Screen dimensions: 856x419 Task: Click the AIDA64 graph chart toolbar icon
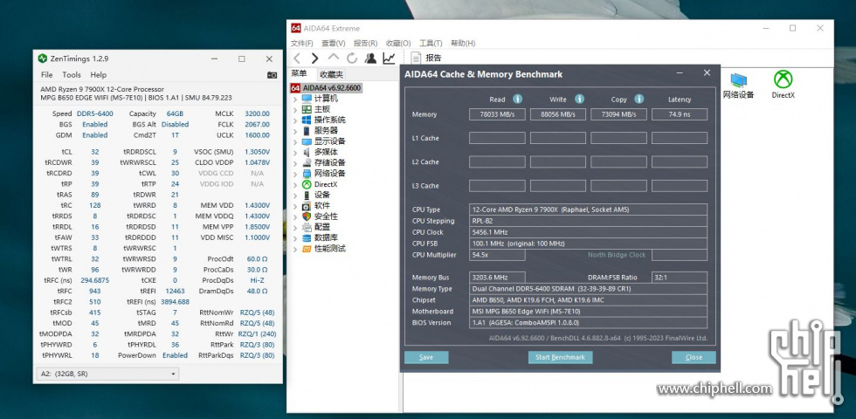(x=389, y=58)
